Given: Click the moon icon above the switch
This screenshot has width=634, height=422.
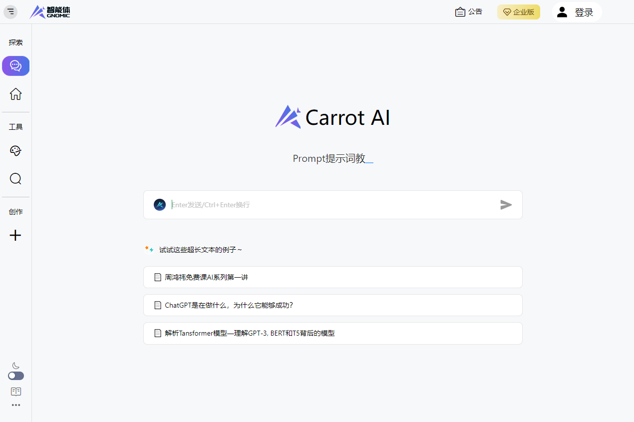Looking at the screenshot, I should [x=16, y=366].
